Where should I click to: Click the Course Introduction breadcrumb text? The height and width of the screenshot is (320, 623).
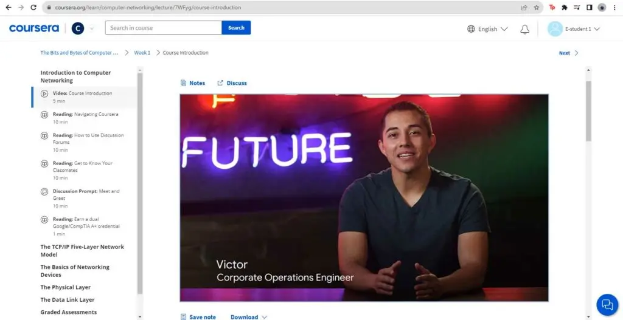[186, 53]
